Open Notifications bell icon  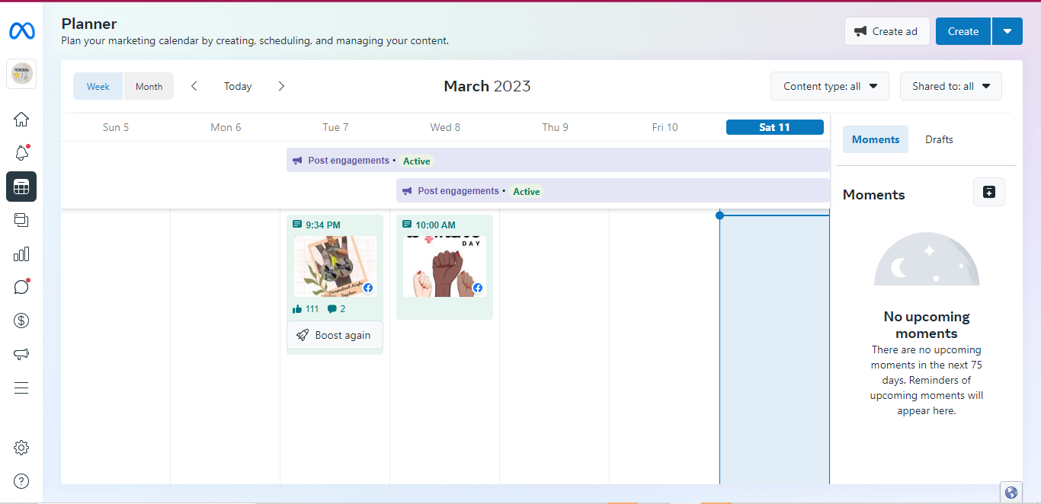(21, 153)
